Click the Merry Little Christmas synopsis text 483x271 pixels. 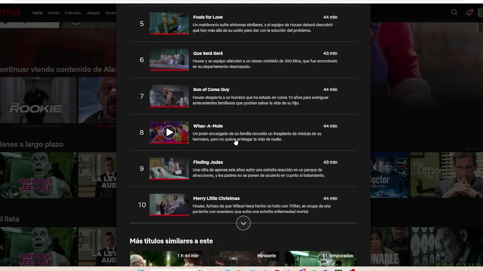(x=261, y=209)
